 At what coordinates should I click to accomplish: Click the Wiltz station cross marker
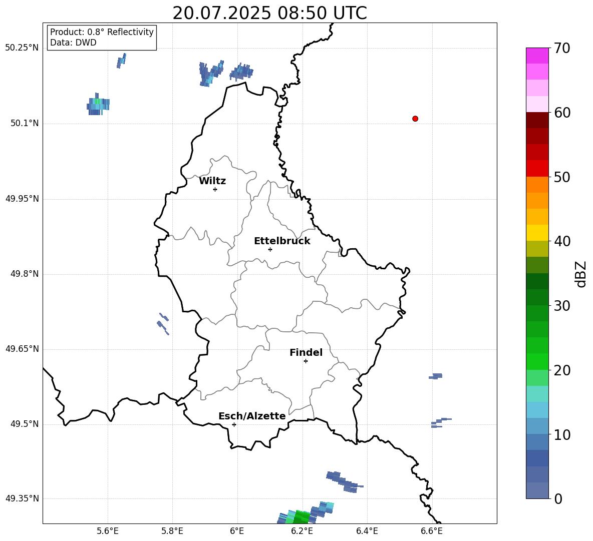[x=215, y=189]
